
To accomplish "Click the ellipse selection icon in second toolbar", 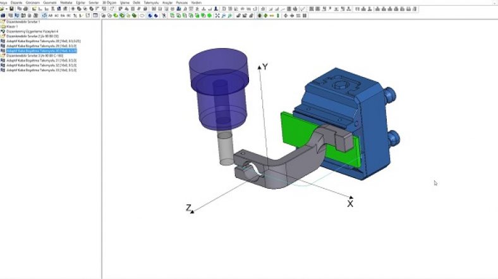I will click(142, 16).
